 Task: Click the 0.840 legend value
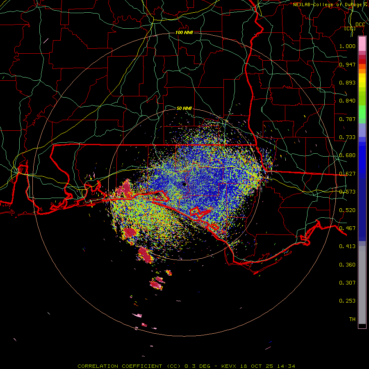(x=347, y=101)
